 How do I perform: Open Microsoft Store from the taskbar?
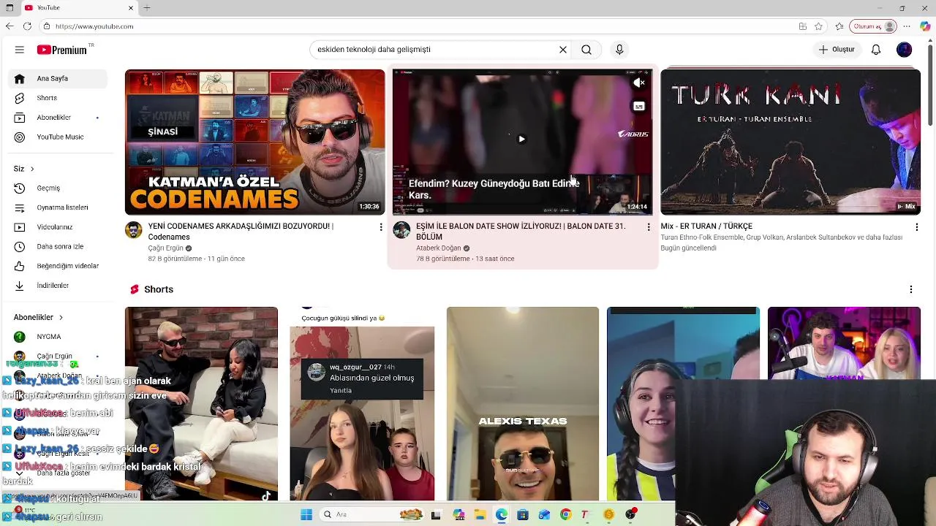coord(522,515)
